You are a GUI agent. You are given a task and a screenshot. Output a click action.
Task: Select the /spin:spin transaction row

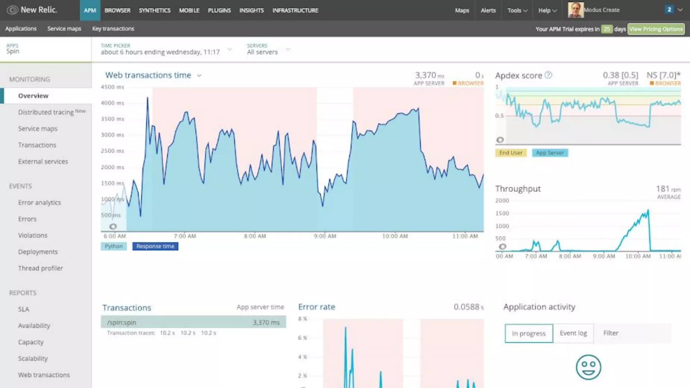click(x=193, y=322)
